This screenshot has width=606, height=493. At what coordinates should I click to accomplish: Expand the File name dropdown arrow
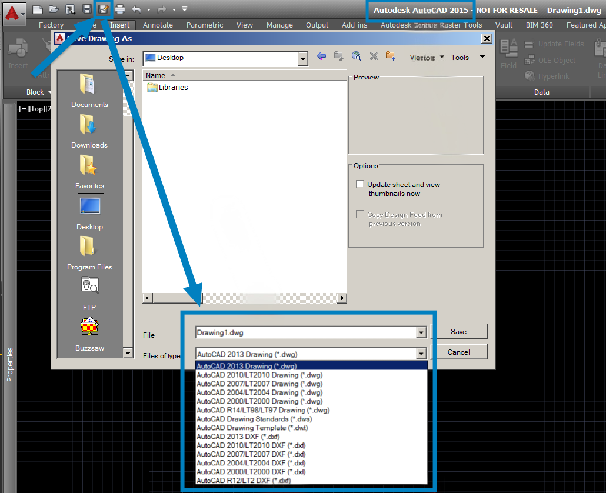pyautogui.click(x=421, y=332)
